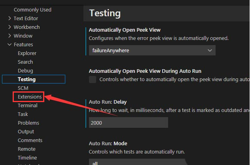The height and width of the screenshot is (165, 250).
Task: Open the Output settings category
Action: tap(26, 131)
